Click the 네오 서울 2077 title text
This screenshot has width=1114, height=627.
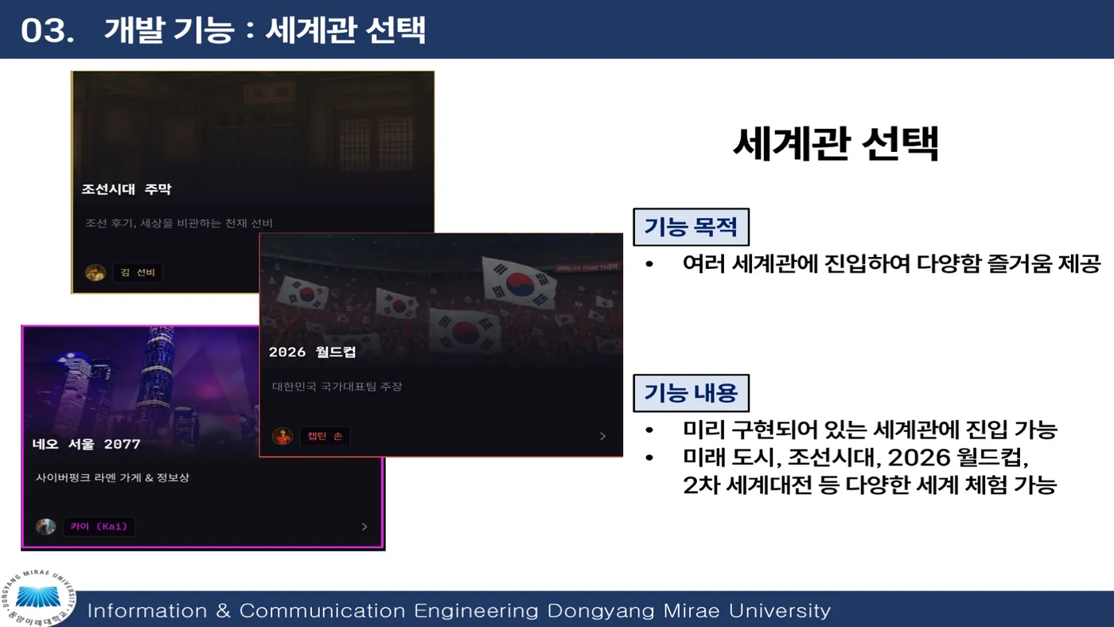pyautogui.click(x=87, y=444)
